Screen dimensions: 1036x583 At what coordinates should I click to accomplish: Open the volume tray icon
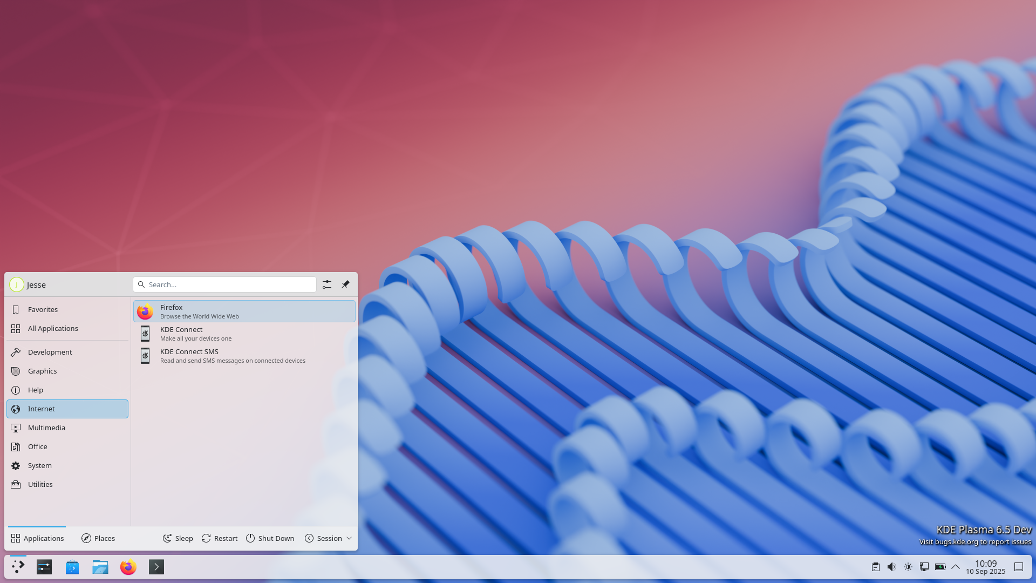[x=892, y=567]
